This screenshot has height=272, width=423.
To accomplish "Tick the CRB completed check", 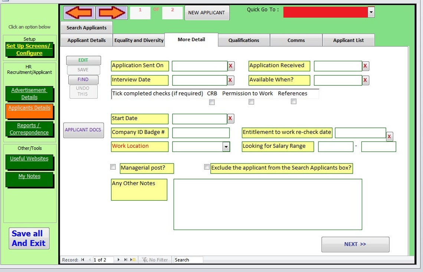I will coord(212,102).
